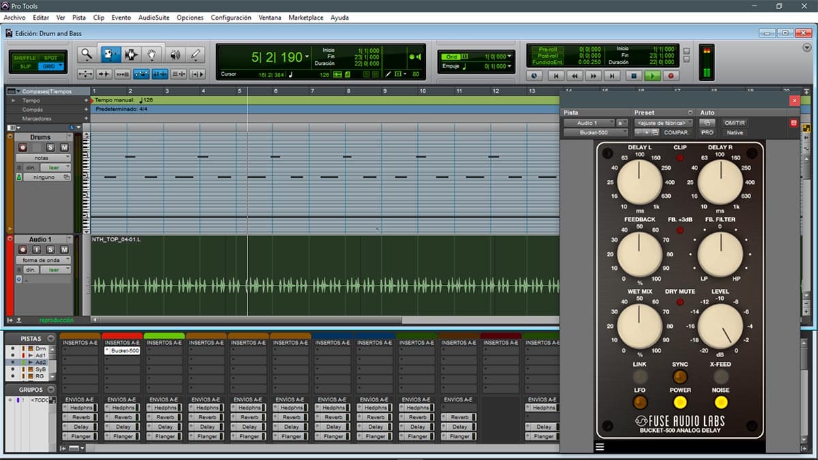Click the Go to End button
Screen dimensions: 818x460
click(x=613, y=76)
